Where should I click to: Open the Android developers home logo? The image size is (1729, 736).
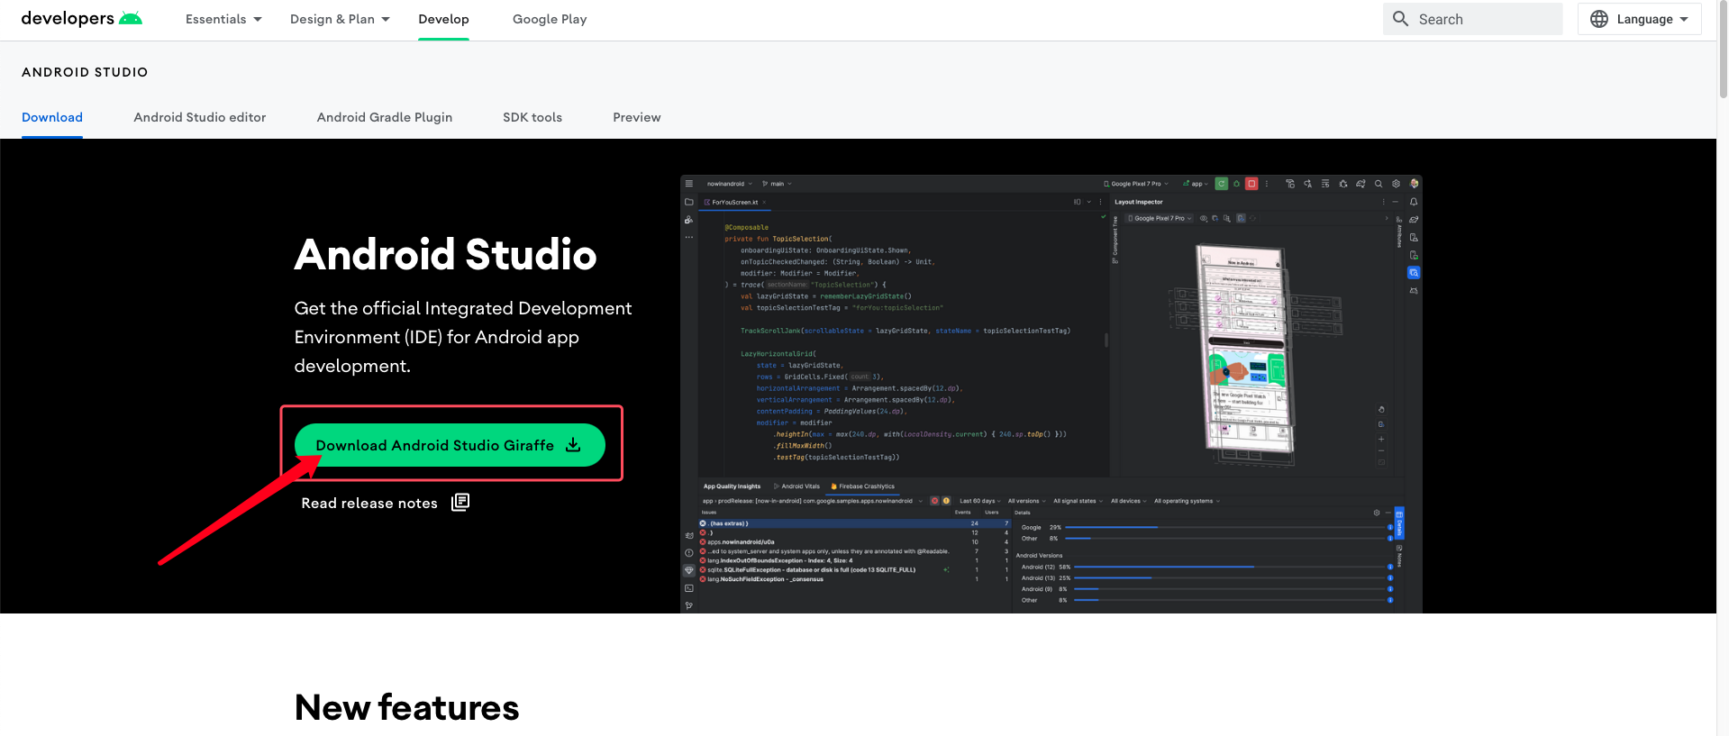point(82,19)
